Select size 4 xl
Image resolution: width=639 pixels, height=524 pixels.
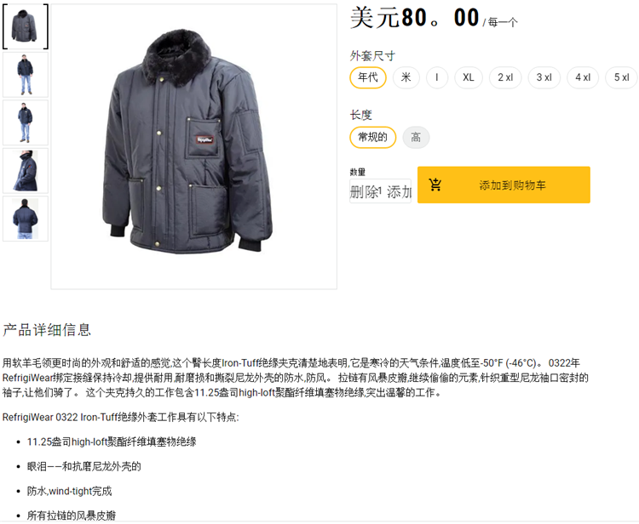583,77
